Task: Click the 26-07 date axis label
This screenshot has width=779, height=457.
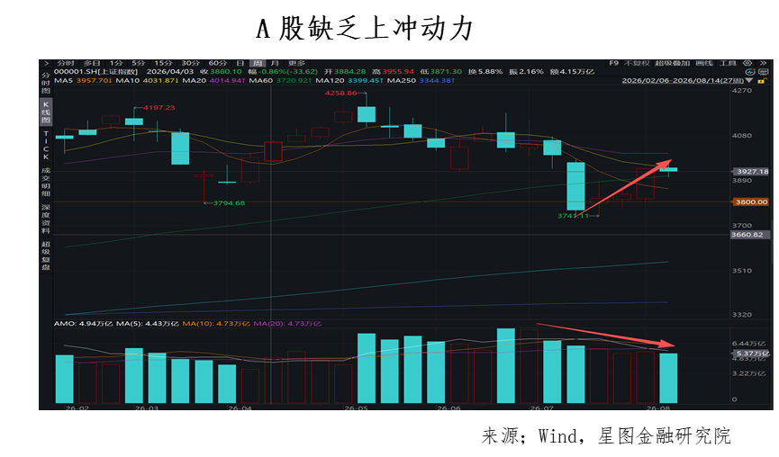Action: click(x=541, y=408)
